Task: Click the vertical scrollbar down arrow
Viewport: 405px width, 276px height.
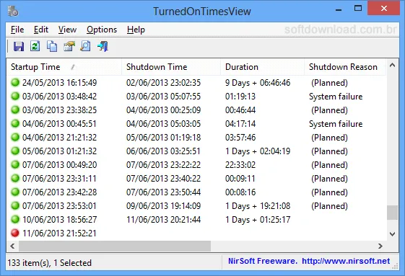Action: 392,234
